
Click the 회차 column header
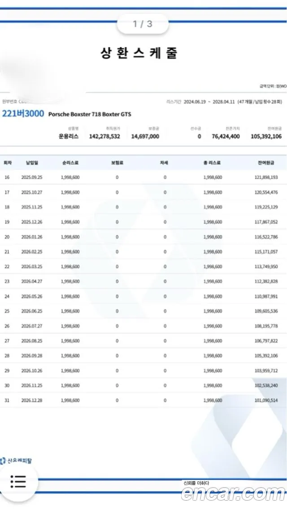[x=8, y=163]
